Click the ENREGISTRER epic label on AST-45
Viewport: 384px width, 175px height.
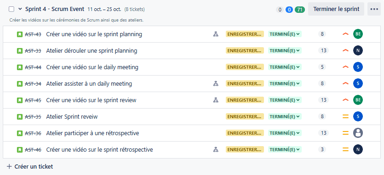(x=245, y=100)
